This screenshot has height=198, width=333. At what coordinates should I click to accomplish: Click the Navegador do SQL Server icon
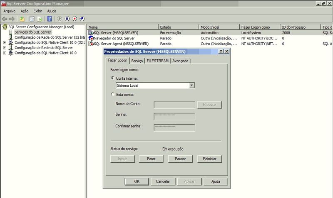91,38
